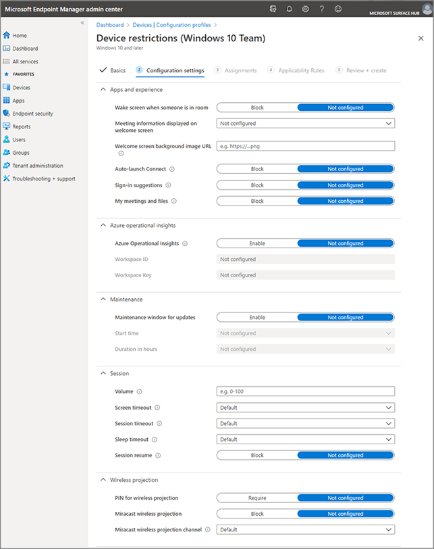
Task: Open the settings gear in header
Action: [305, 9]
